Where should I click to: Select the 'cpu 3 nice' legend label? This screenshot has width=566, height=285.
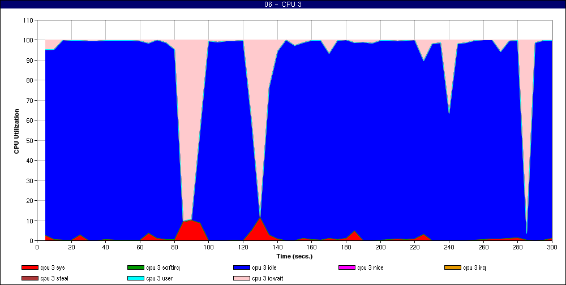tap(370, 267)
